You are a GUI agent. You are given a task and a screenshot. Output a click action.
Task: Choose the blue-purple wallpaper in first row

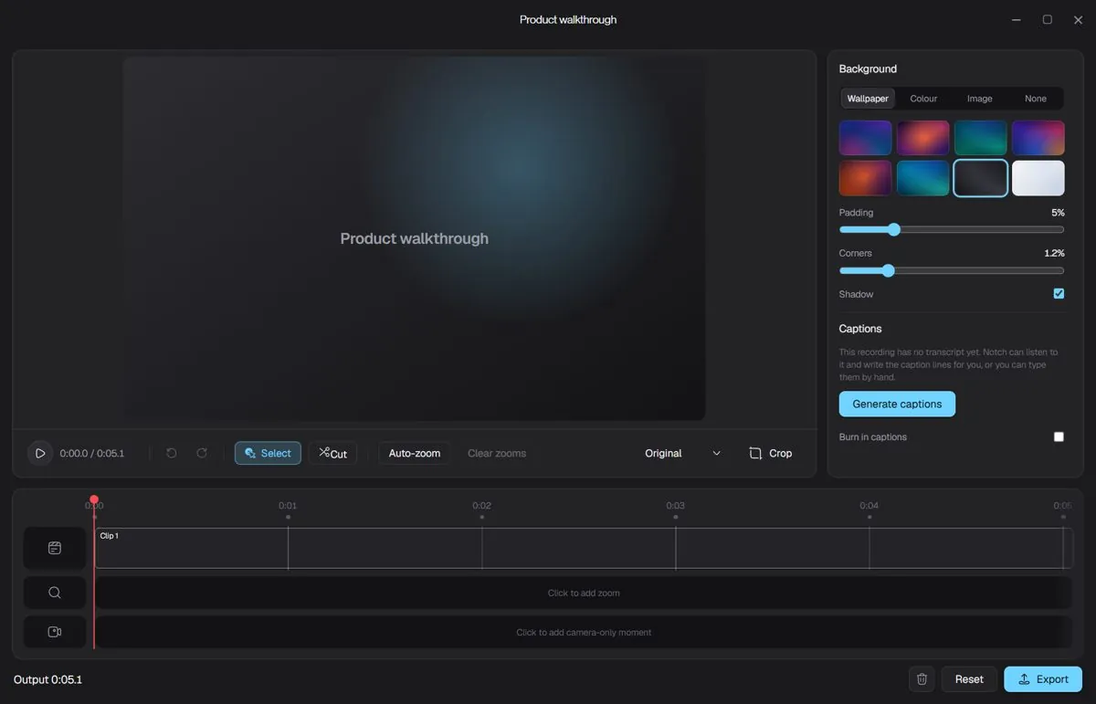click(865, 138)
